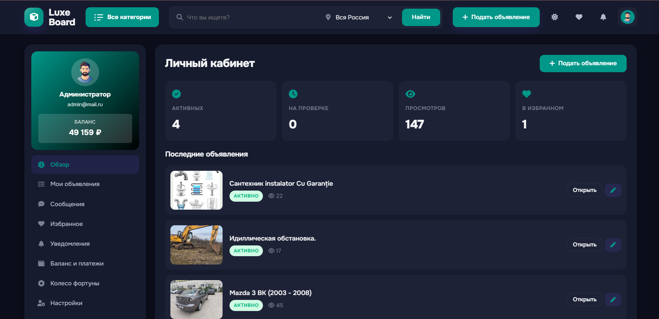This screenshot has height=319, width=659.
Task: Click the Просмотров 147 stat card value
Action: [x=415, y=124]
